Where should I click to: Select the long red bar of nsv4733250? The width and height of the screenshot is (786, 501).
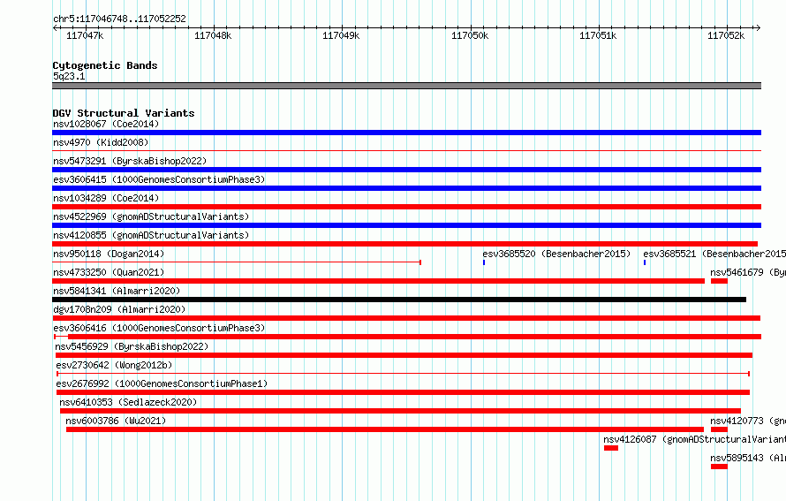[379, 281]
